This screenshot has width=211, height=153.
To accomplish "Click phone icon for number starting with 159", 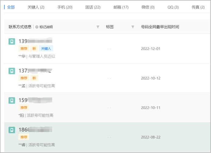I will coord(12,100).
